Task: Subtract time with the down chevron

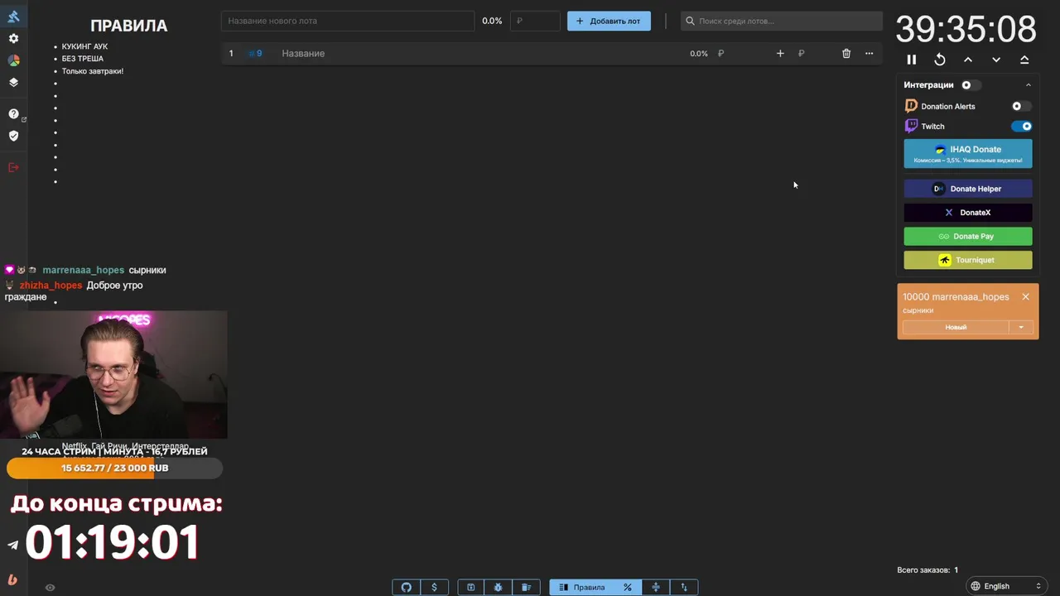Action: 996,60
